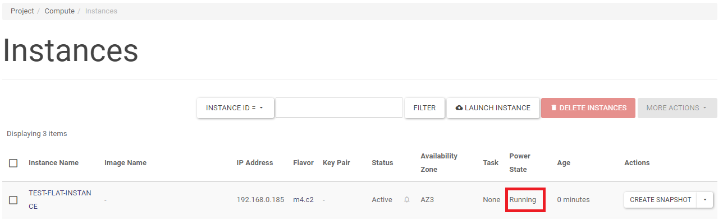Go to the Project breadcrumb
Screen dimensions: 723x220
[22, 11]
